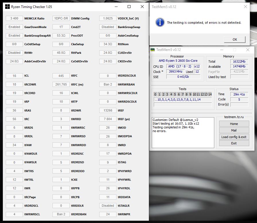Click the Used cores value 12
257x223 pixels.
click(197, 71)
